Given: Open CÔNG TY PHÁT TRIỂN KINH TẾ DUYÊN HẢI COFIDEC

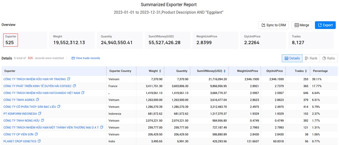Looking at the screenshot, I should click(x=37, y=86).
